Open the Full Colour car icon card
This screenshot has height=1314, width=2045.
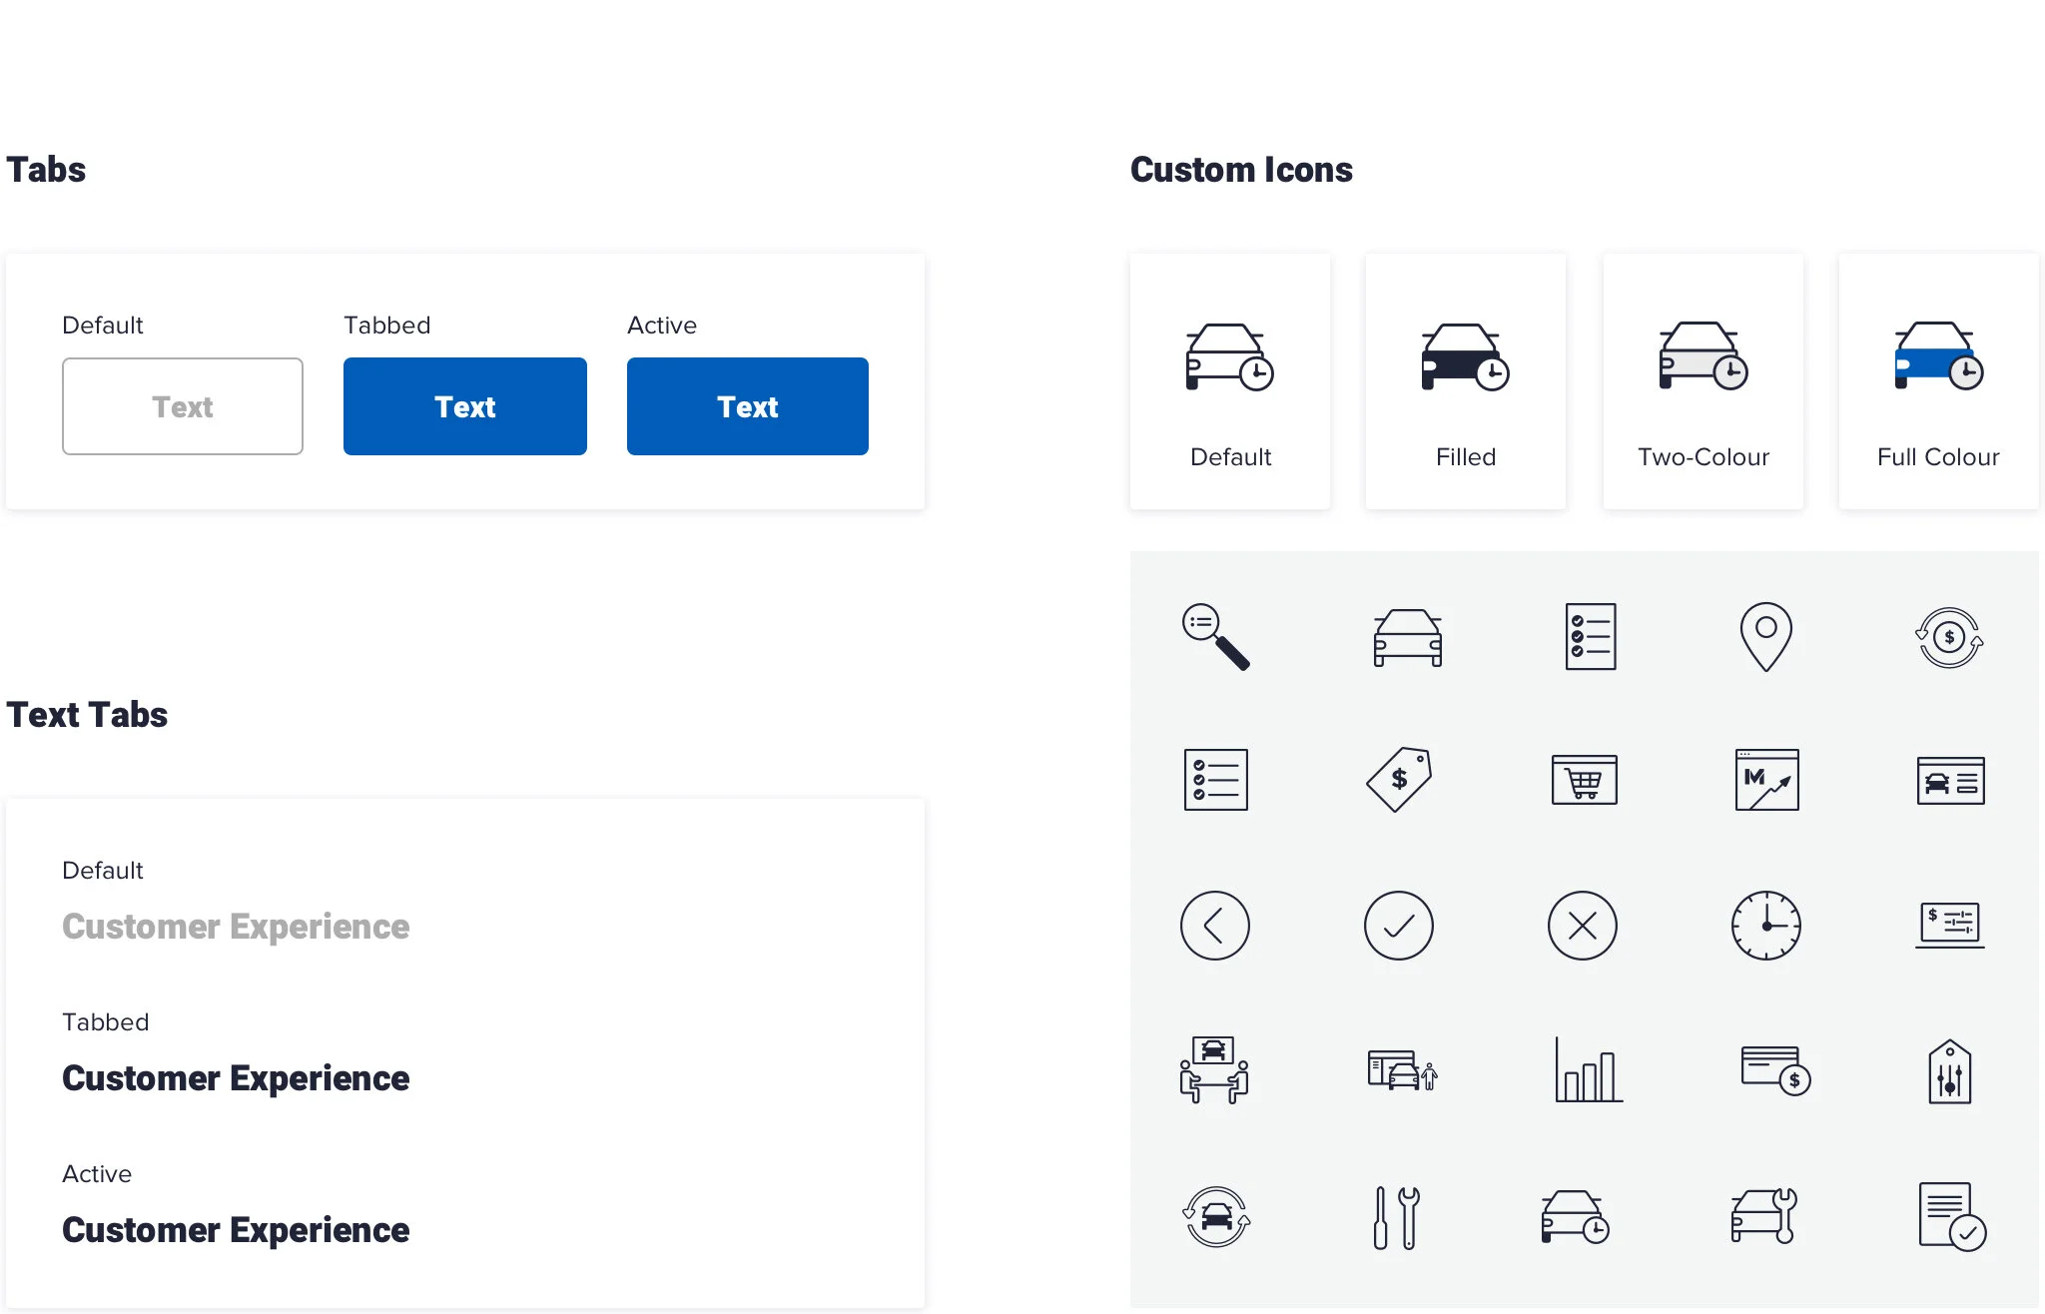[1937, 381]
